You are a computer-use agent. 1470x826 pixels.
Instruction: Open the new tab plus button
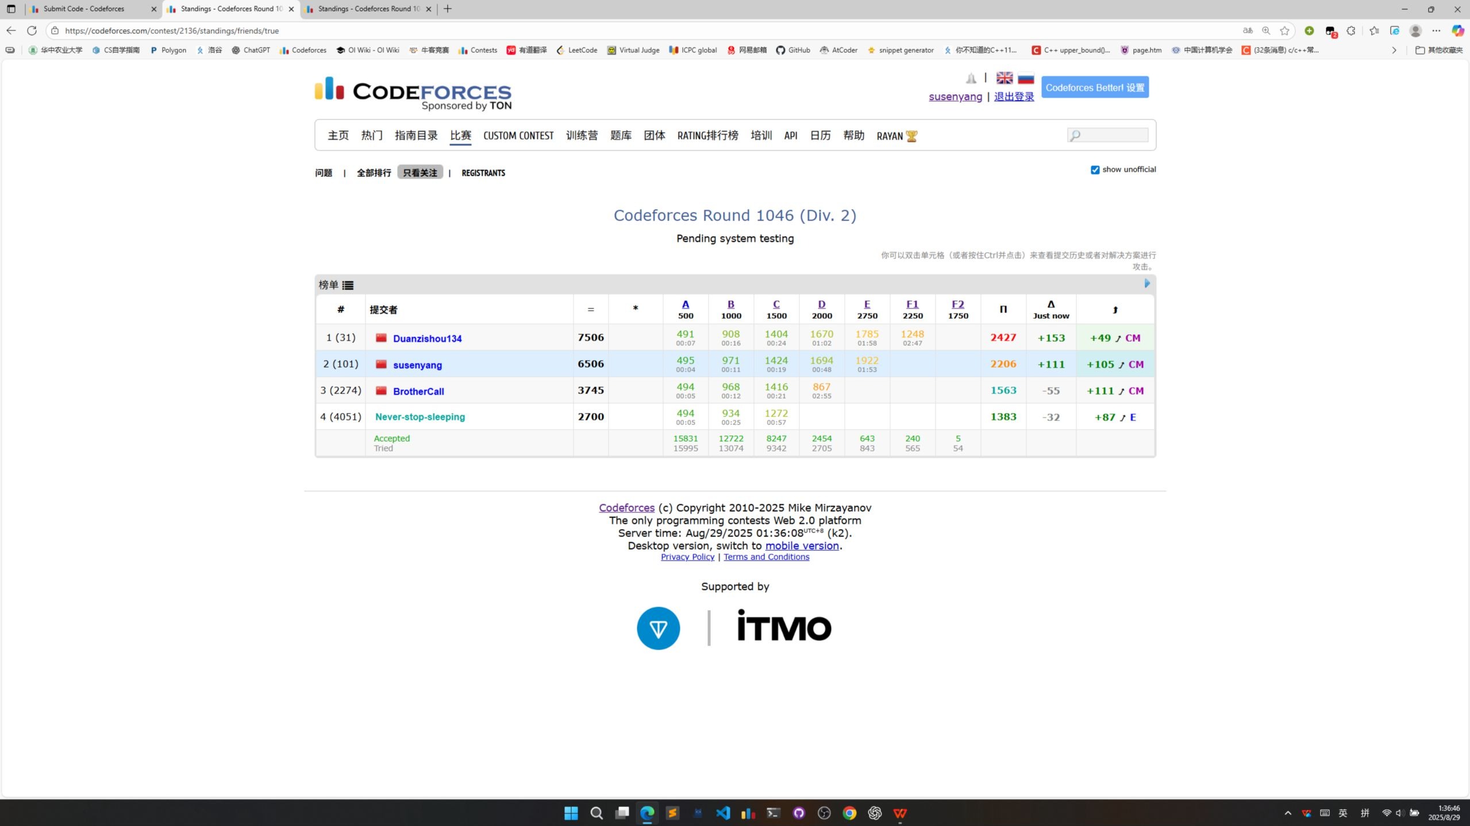[x=448, y=9]
